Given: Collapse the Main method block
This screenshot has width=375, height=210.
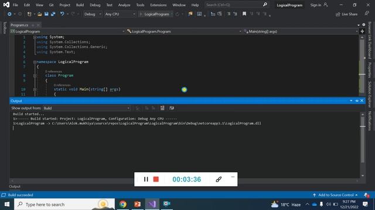Looking at the screenshot, I should (x=35, y=89).
